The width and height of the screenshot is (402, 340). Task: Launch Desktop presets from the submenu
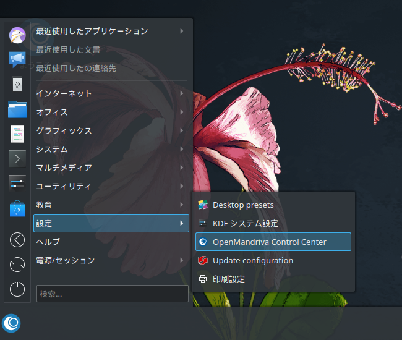(273, 205)
